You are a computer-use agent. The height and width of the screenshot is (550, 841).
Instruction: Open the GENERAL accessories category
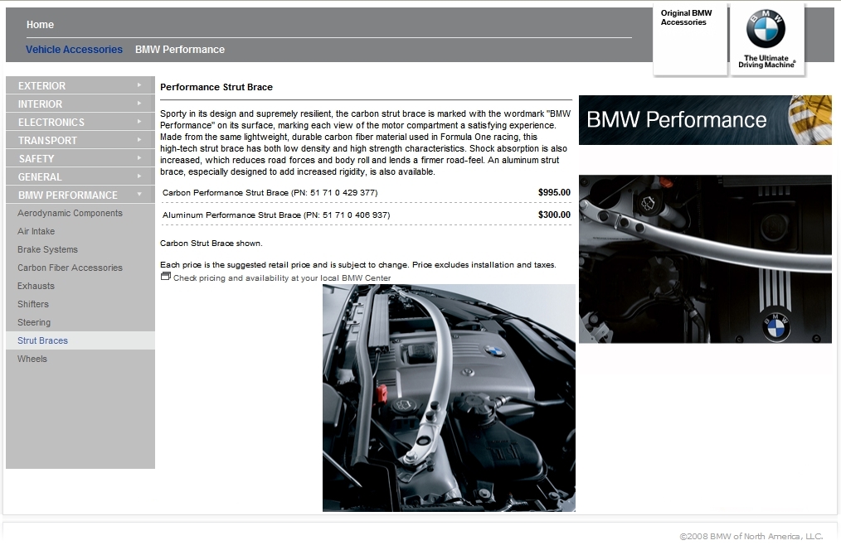tap(40, 177)
